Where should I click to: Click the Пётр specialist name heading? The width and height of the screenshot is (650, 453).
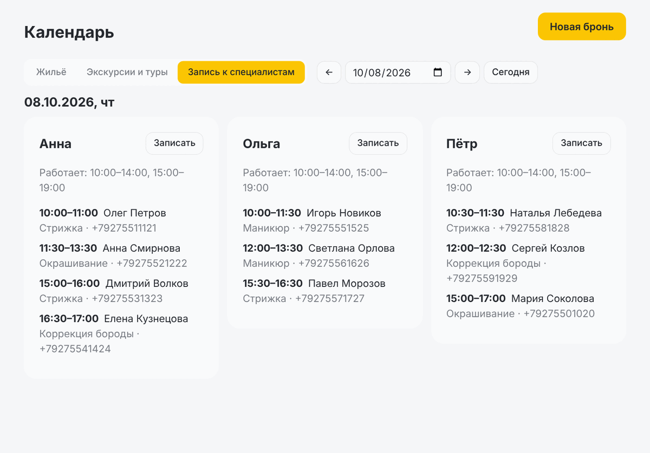coord(462,144)
